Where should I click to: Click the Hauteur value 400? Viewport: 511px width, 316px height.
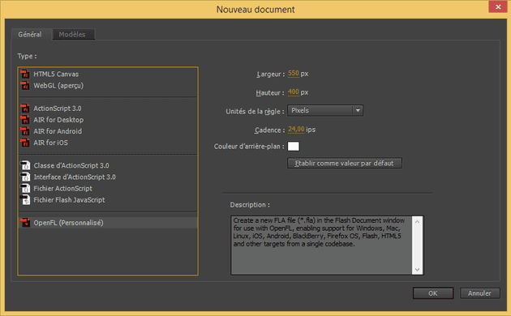tap(294, 92)
